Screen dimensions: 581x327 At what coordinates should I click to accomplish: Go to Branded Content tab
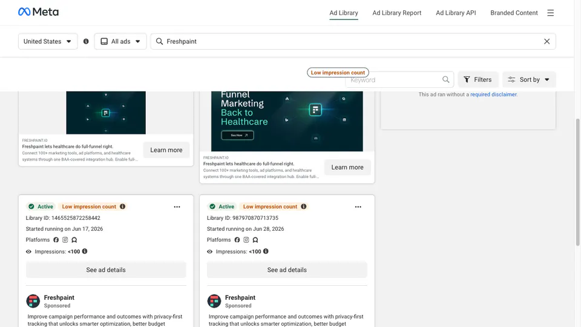514,13
